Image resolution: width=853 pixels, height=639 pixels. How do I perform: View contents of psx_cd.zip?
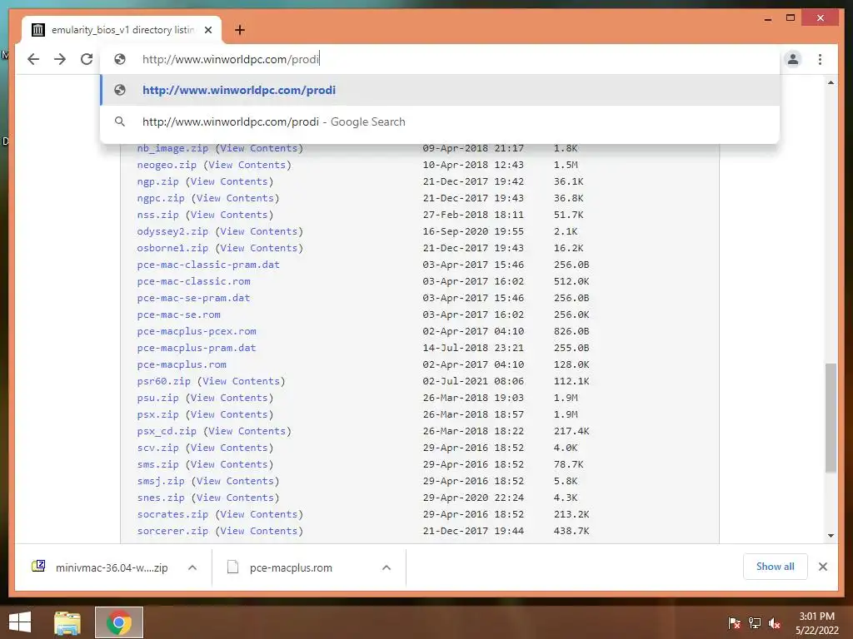(x=247, y=431)
